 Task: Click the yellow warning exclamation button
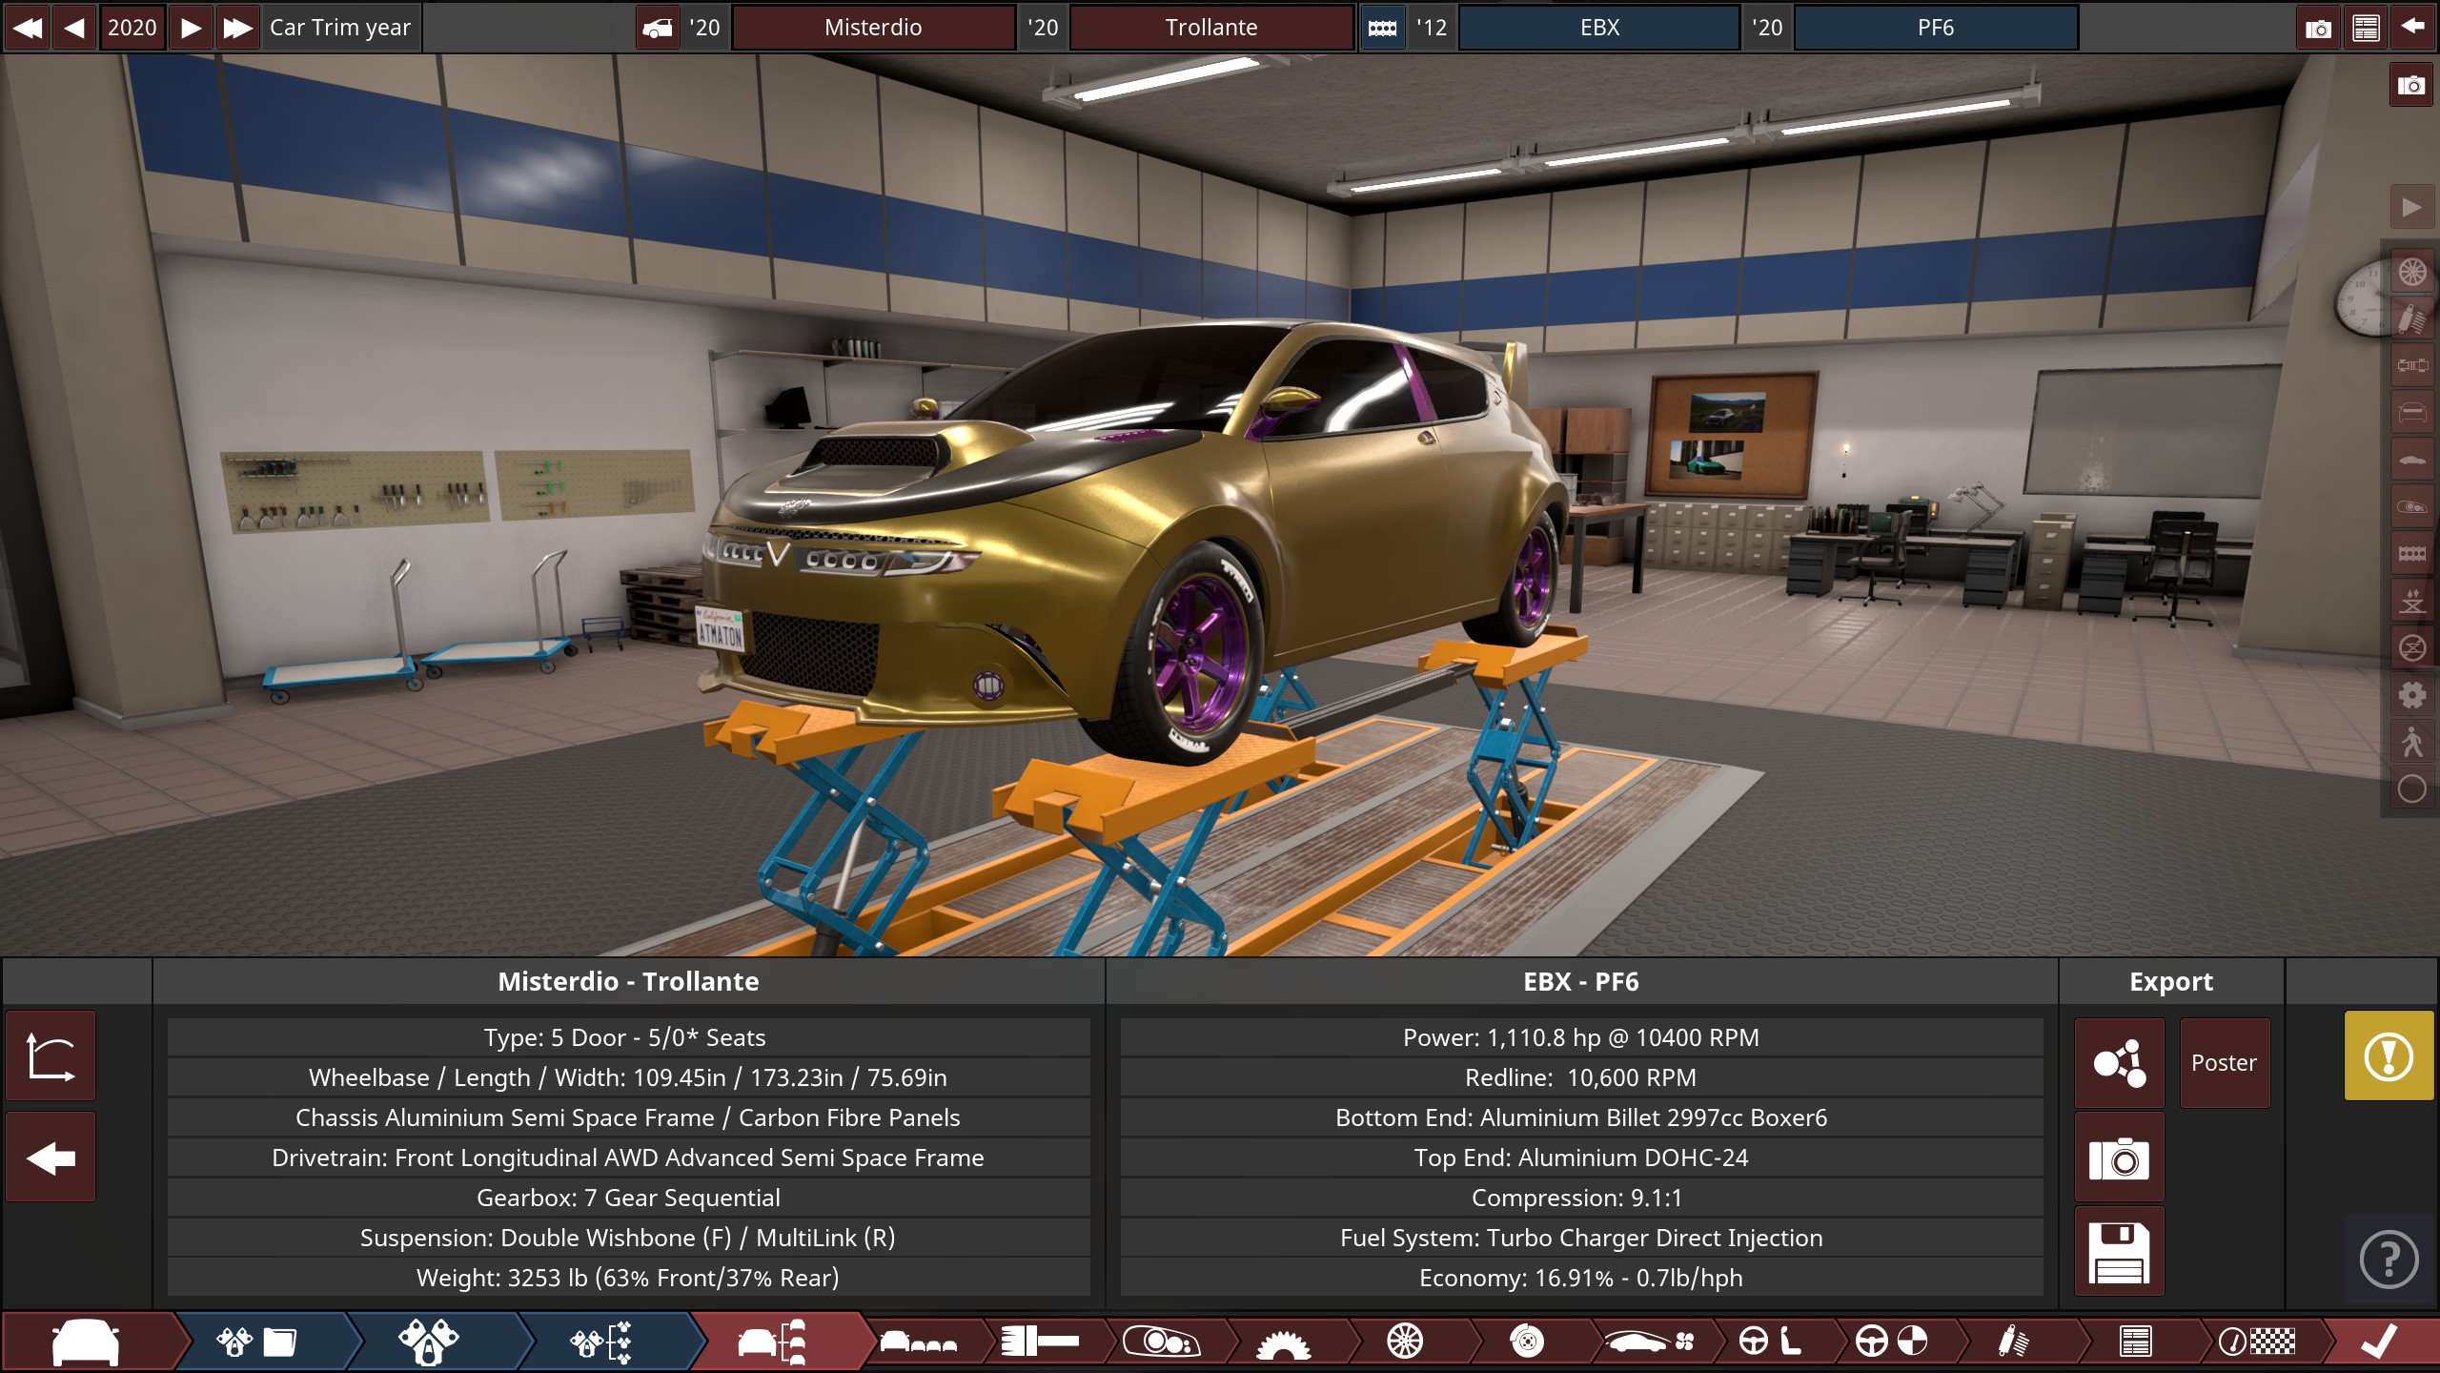(2389, 1056)
